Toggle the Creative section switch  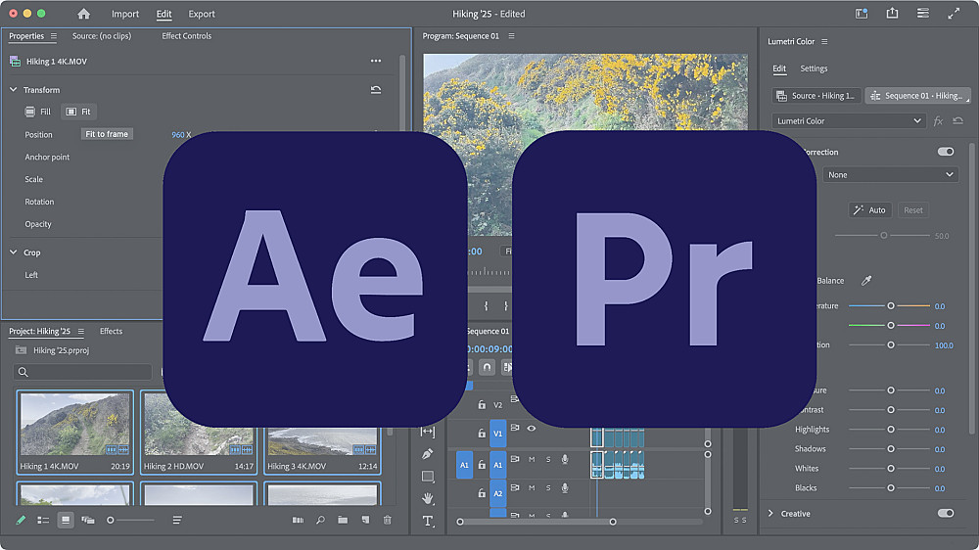(946, 513)
